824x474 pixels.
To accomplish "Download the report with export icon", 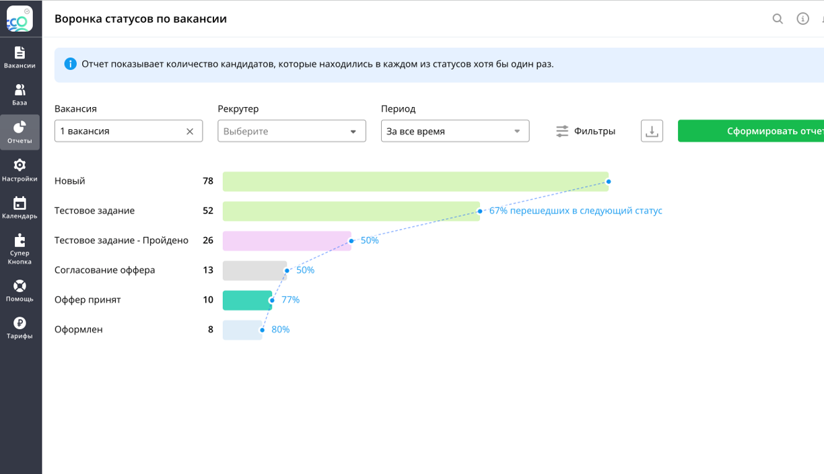I will [x=652, y=131].
